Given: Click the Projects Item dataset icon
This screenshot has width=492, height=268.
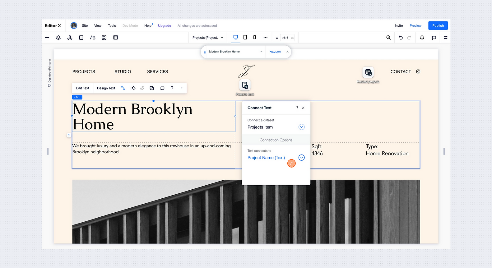Looking at the screenshot, I should (245, 85).
